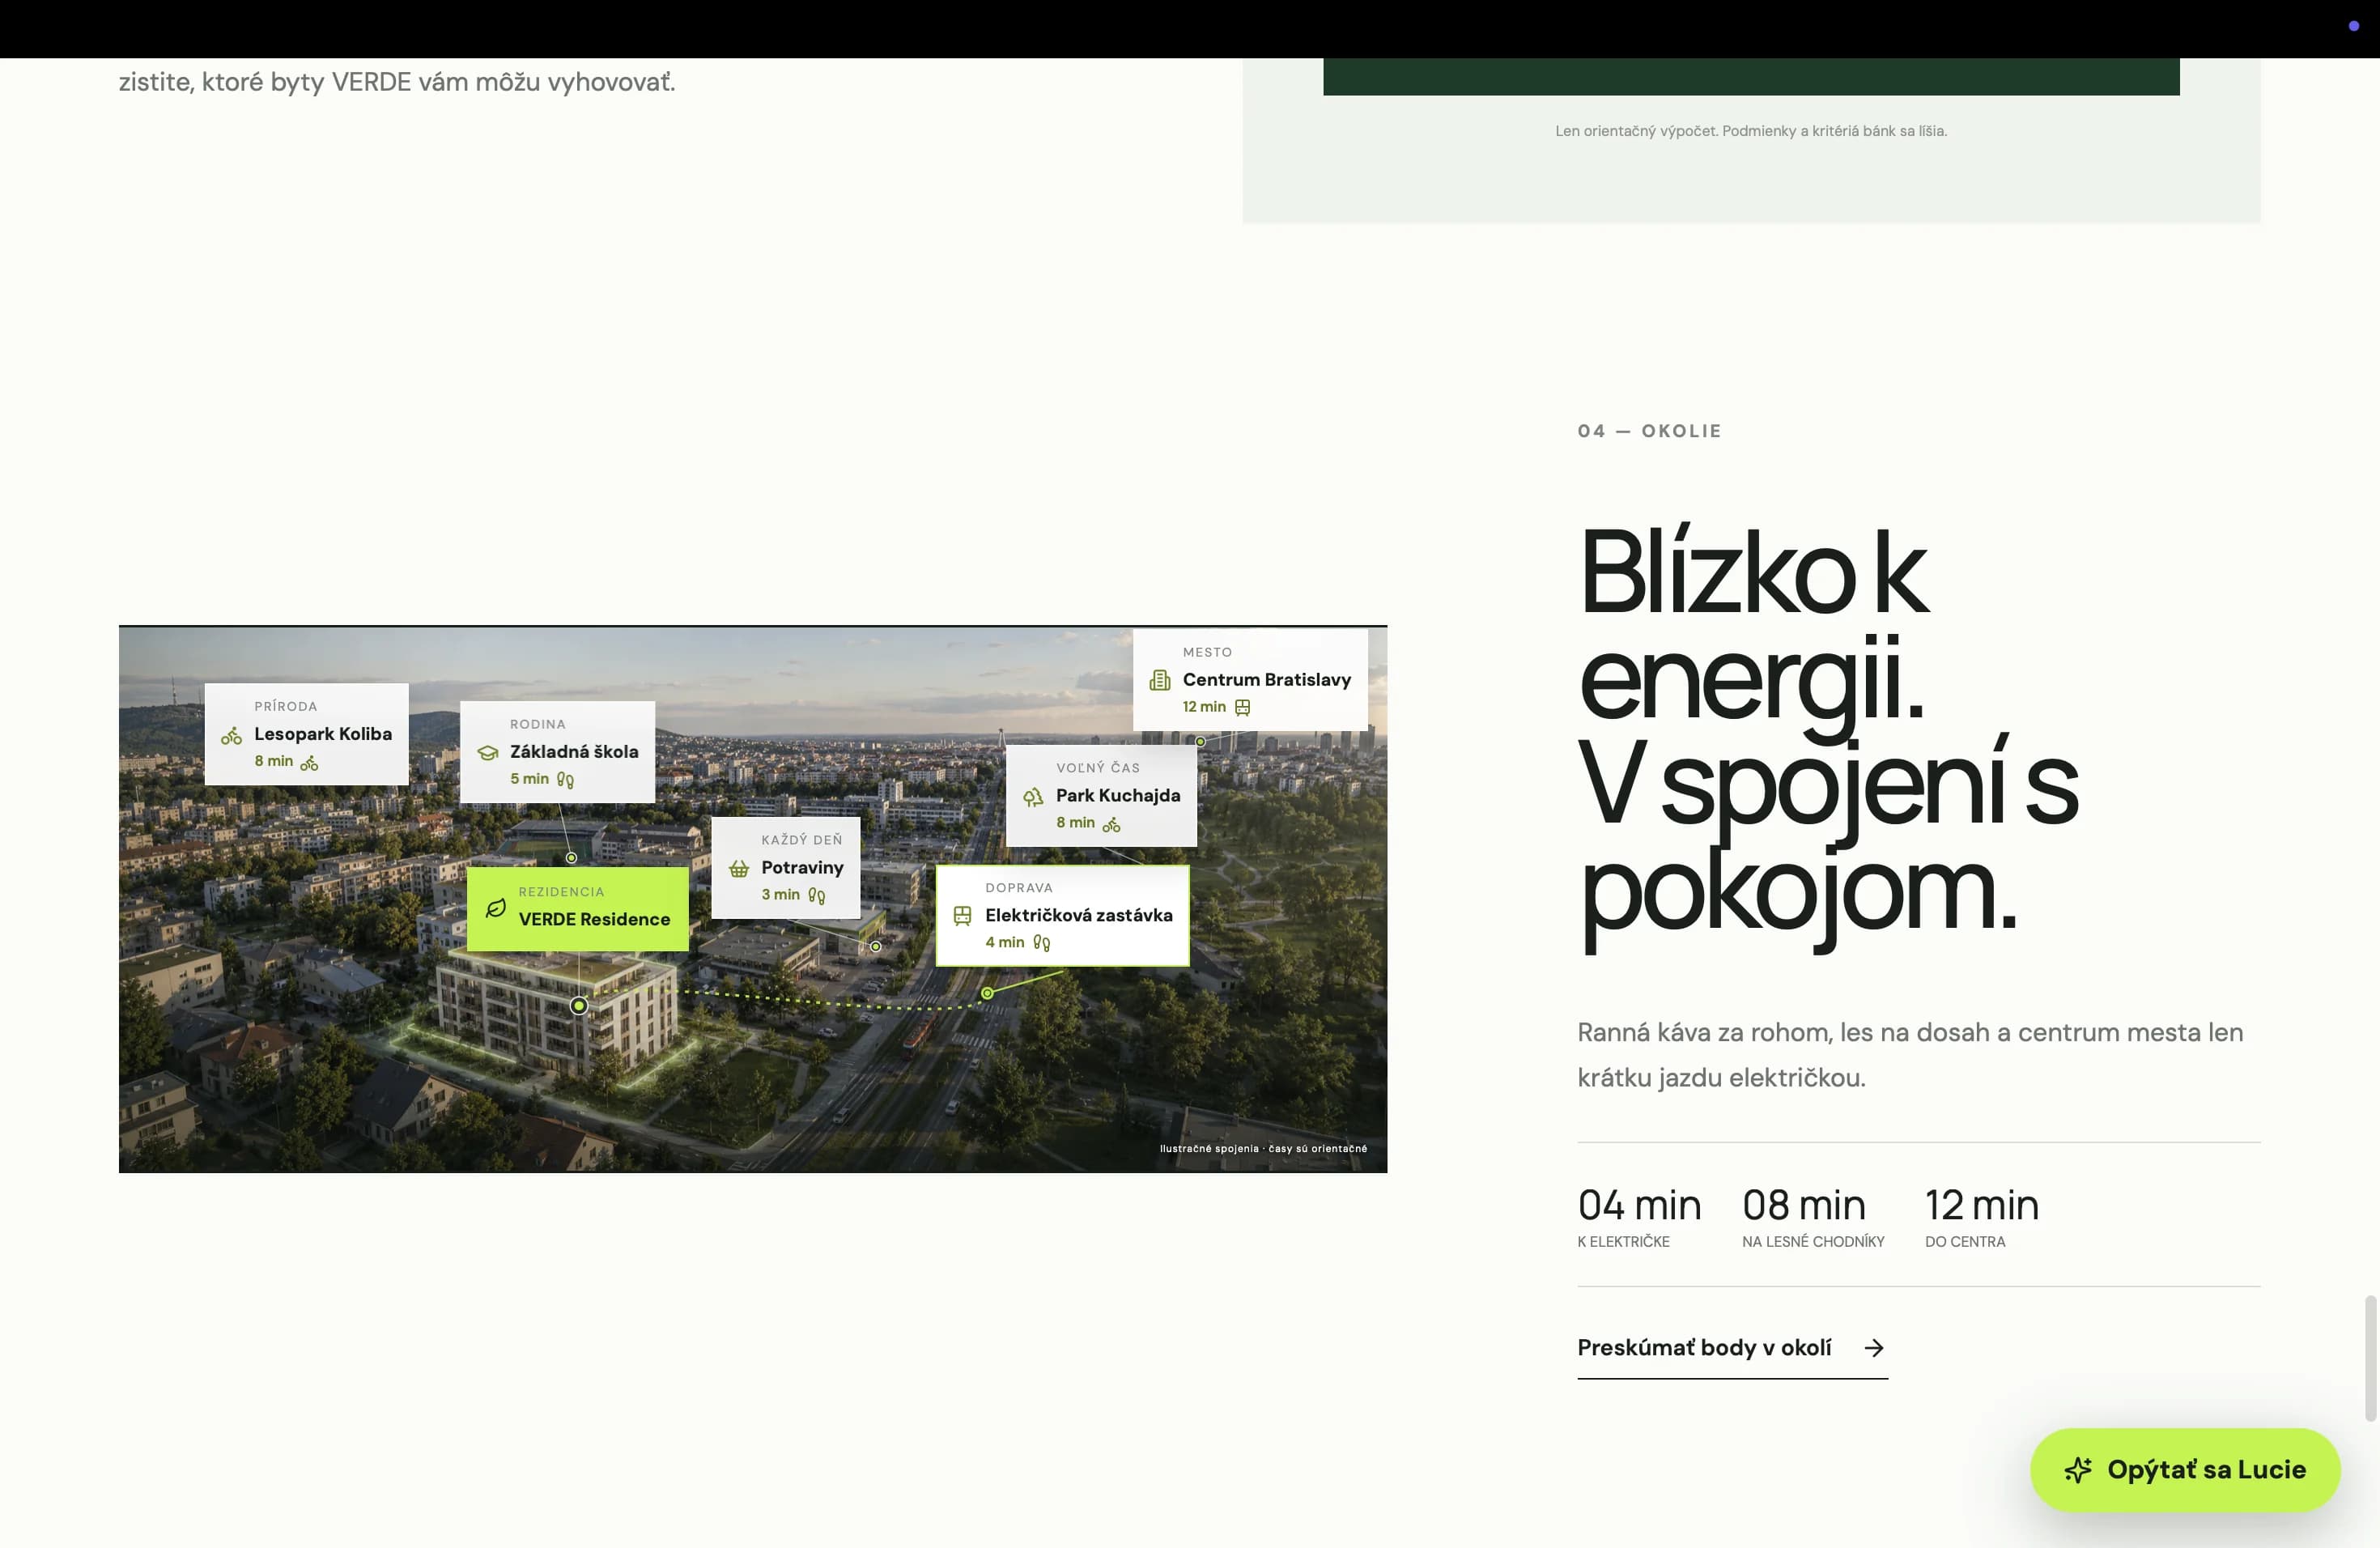This screenshot has height=1548, width=2380.
Task: Click the footsteps icon next to 5 min
Action: [x=565, y=780]
